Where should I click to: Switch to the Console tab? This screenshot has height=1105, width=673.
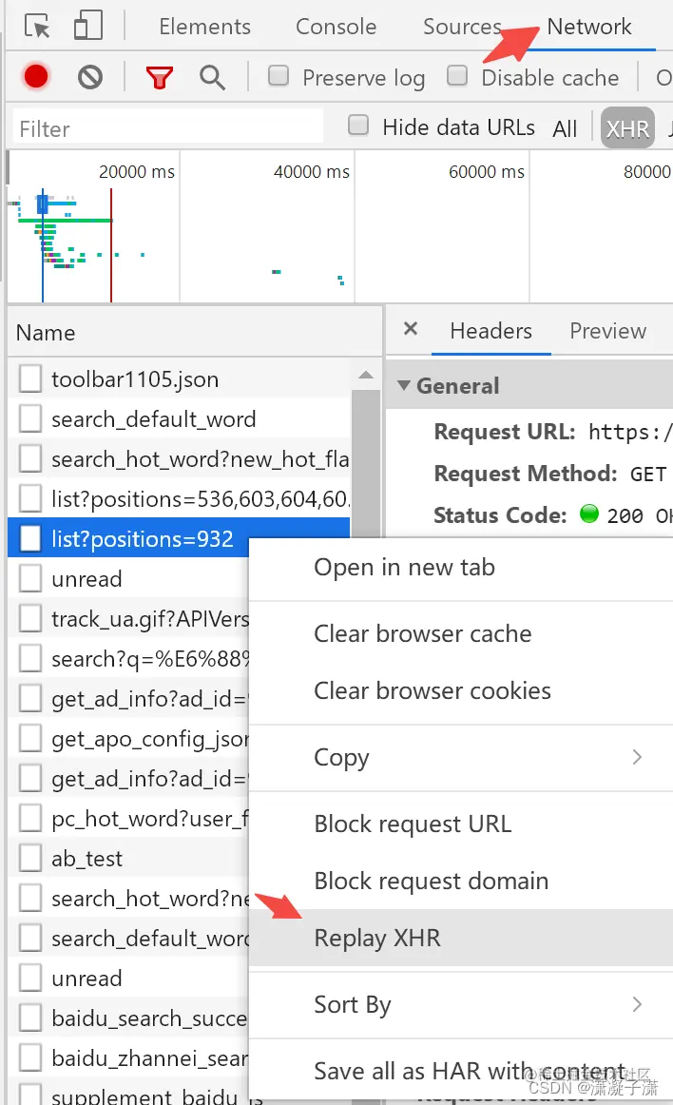click(x=335, y=26)
